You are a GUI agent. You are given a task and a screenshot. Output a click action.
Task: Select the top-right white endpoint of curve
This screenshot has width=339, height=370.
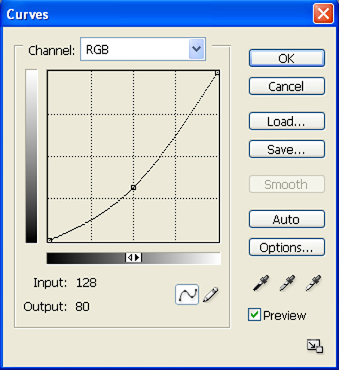pyautogui.click(x=217, y=73)
